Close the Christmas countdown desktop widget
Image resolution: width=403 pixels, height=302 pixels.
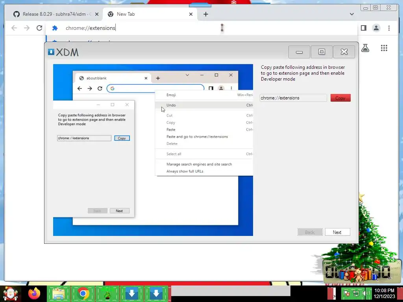point(398,263)
